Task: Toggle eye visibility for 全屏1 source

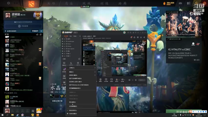Action: [x=62, y=39]
